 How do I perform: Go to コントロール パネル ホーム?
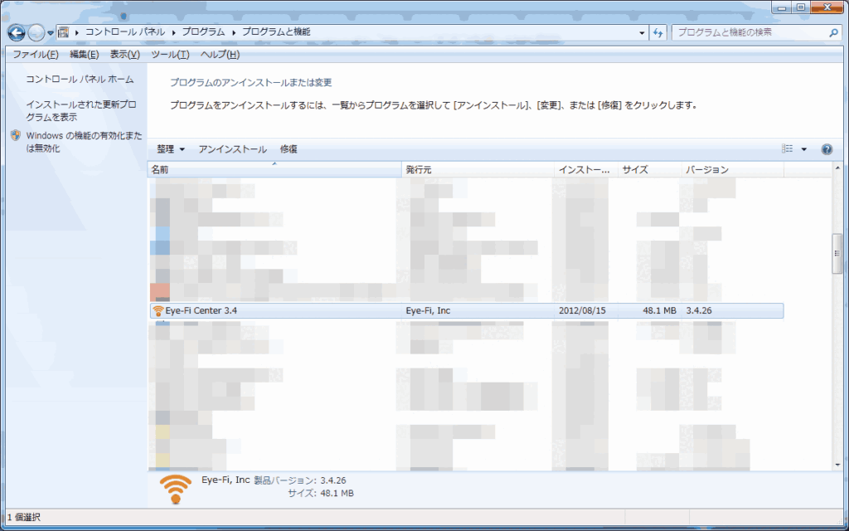click(80, 80)
